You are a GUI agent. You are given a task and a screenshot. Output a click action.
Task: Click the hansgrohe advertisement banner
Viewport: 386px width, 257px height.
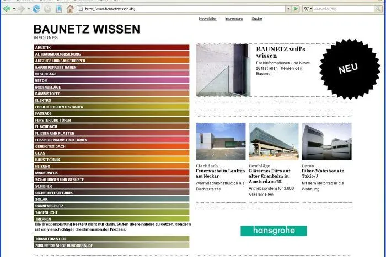(x=274, y=231)
